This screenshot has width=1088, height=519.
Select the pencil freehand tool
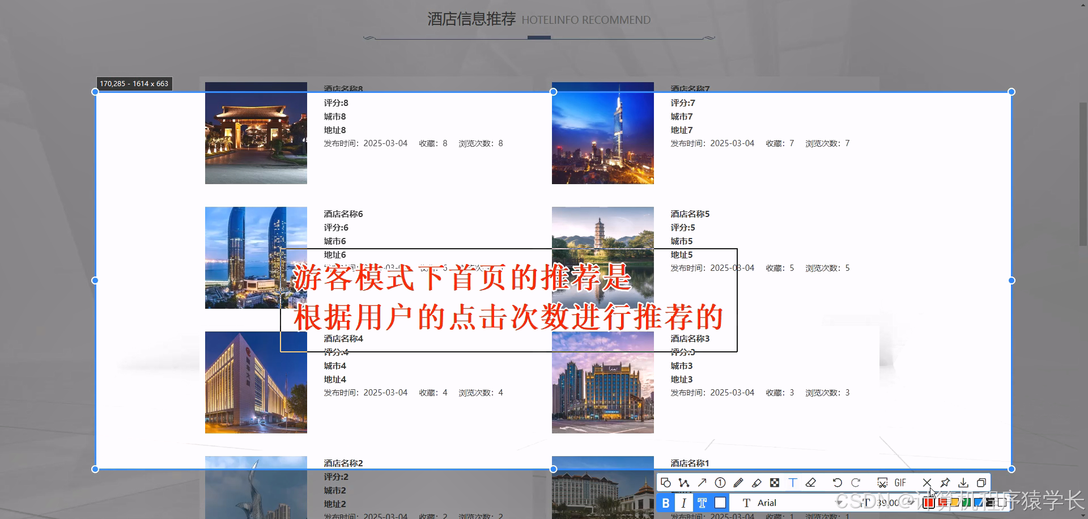(738, 483)
